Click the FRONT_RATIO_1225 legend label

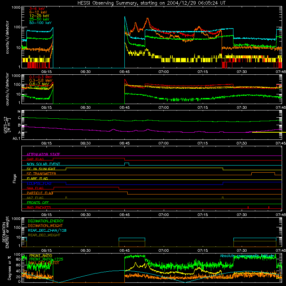pos(46,259)
